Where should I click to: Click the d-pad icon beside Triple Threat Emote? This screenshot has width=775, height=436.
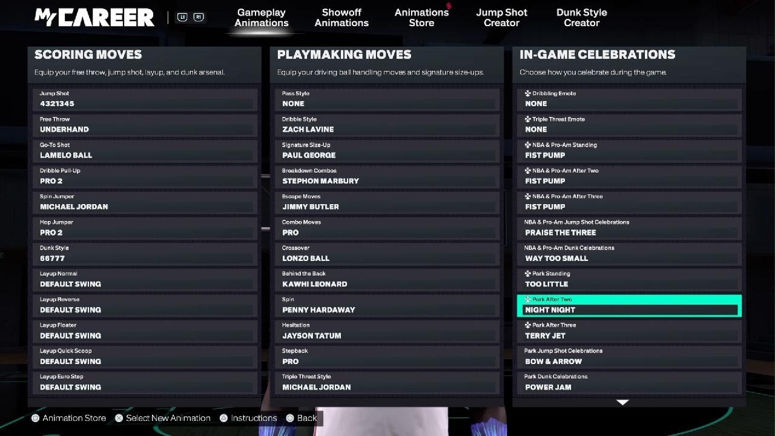click(x=527, y=119)
